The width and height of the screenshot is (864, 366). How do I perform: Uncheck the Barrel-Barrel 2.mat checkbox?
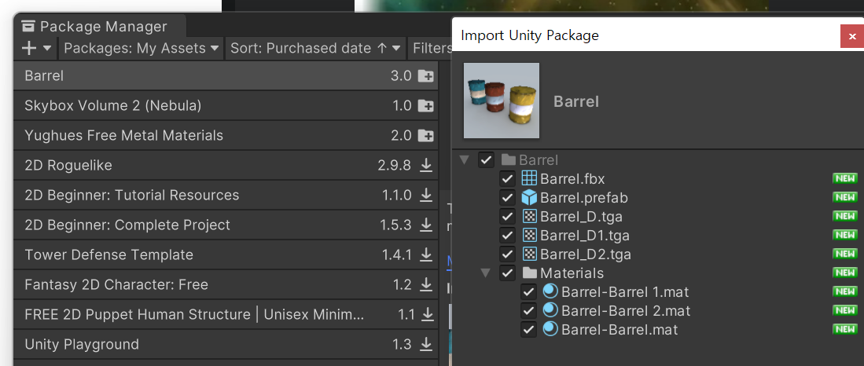click(528, 311)
